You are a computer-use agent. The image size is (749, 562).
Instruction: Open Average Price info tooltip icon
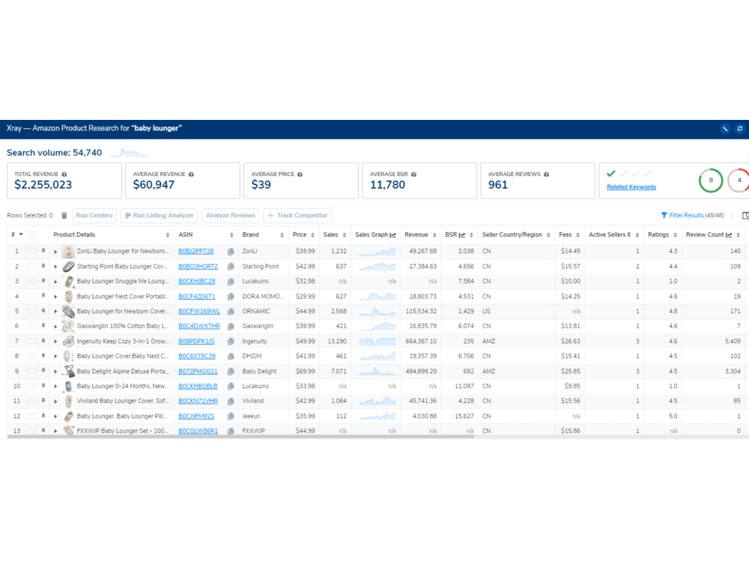(300, 175)
